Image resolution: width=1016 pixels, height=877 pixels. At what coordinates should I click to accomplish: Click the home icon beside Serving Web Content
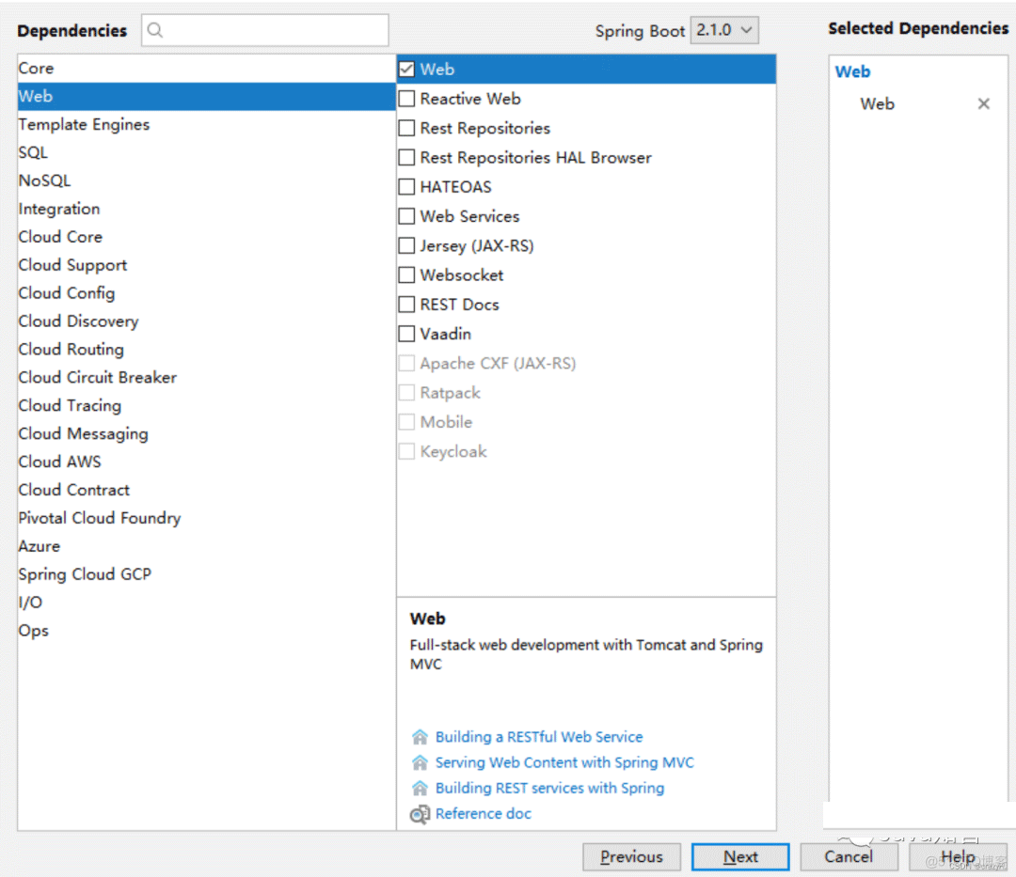(420, 762)
